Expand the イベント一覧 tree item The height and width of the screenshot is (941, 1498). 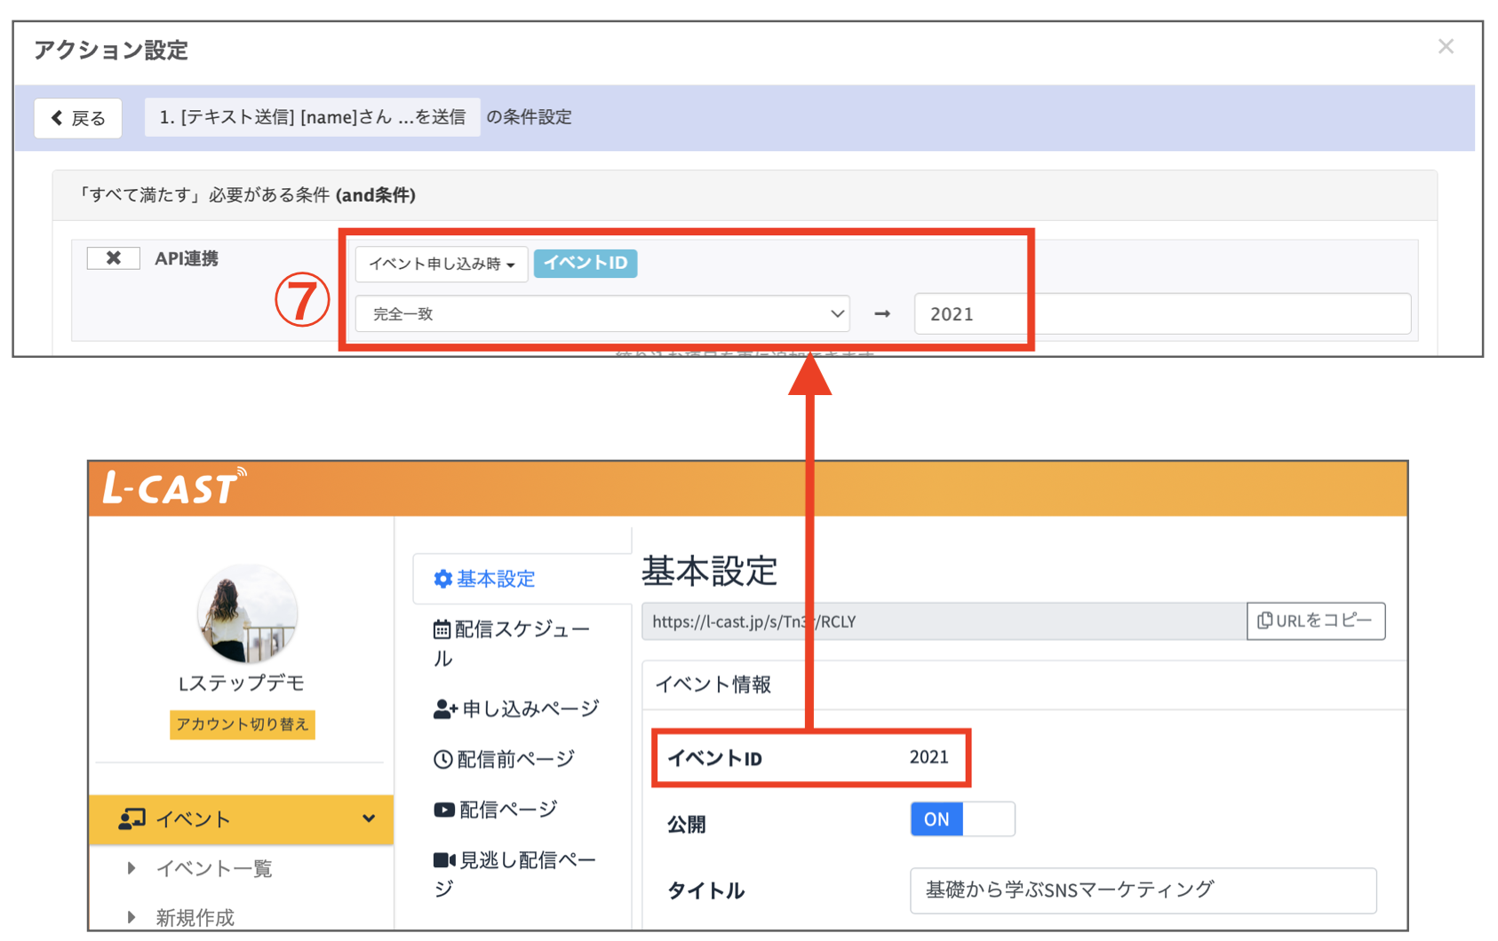pos(131,868)
